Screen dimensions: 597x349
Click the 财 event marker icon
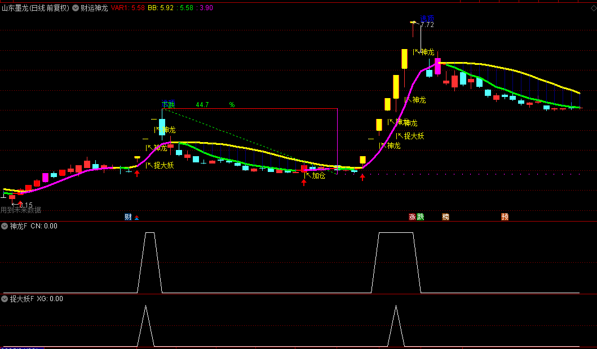coord(128,217)
